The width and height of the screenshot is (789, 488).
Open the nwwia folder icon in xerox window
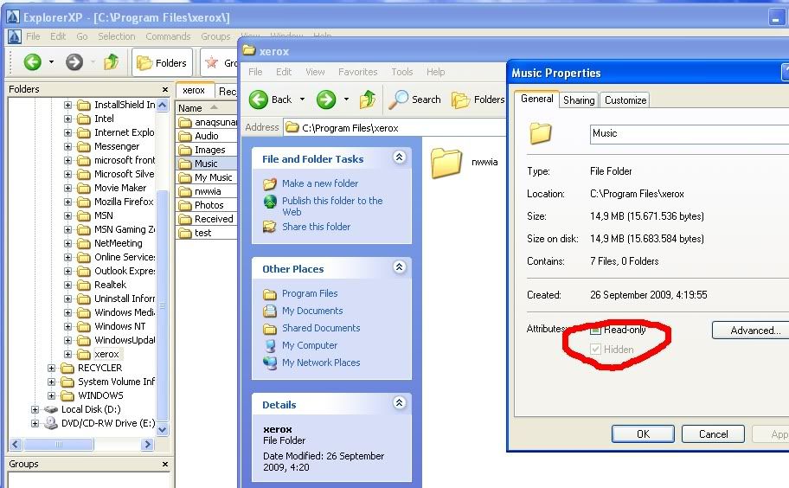[x=446, y=163]
